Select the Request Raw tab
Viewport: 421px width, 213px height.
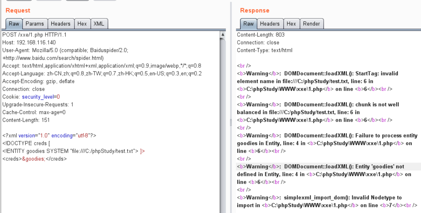[x=14, y=24]
